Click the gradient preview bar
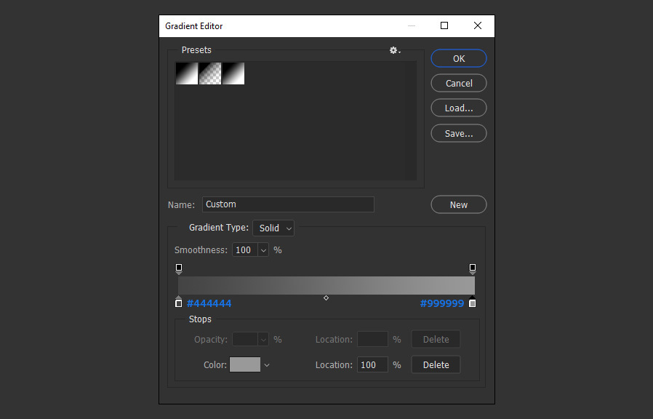653x419 pixels. point(326,285)
